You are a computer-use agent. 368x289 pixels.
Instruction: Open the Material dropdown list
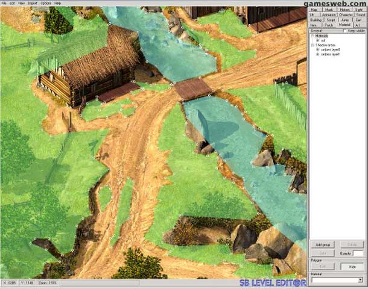click(x=360, y=281)
